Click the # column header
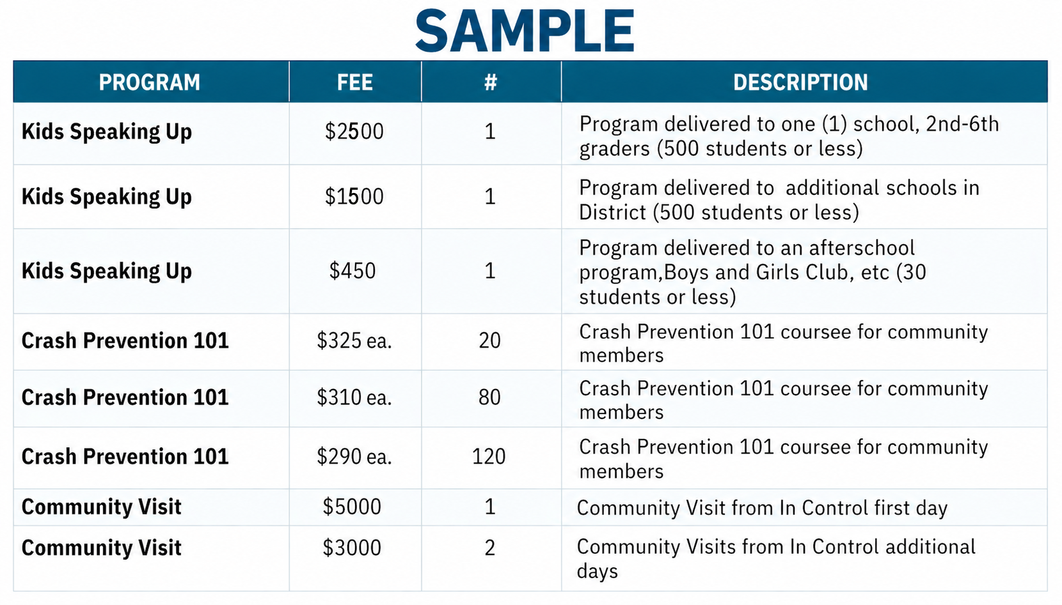The image size is (1062, 605). click(491, 82)
